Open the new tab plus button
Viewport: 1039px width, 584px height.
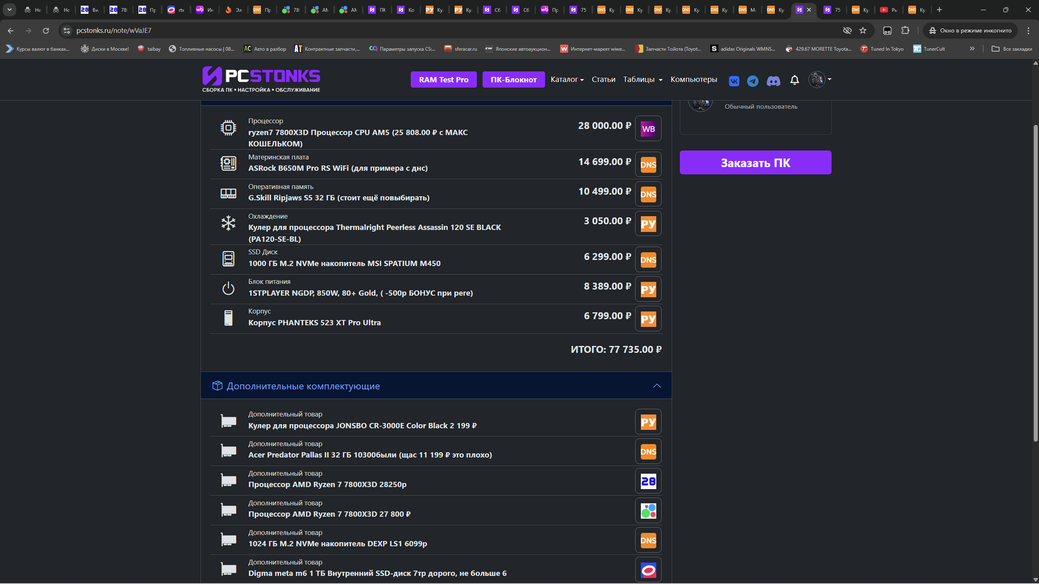point(939,10)
